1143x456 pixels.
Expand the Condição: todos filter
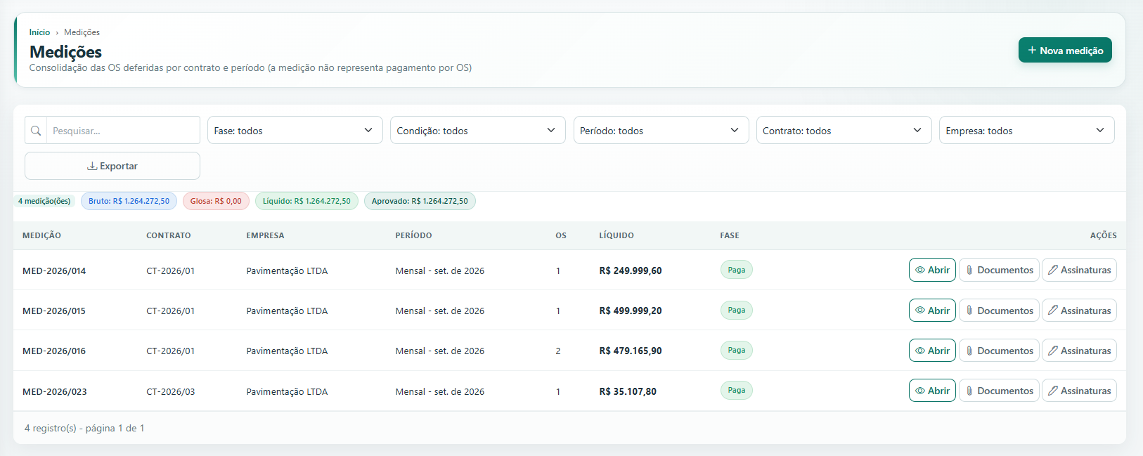tap(478, 131)
